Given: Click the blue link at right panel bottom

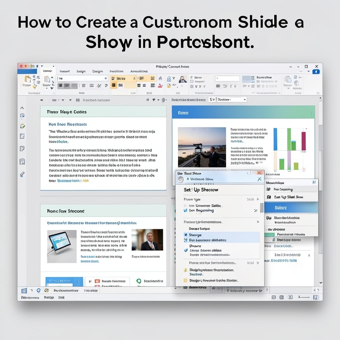Looking at the screenshot, I should coord(284,260).
